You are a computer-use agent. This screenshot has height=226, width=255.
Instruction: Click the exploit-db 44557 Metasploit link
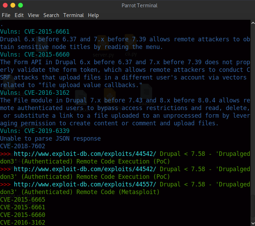tap(85, 184)
